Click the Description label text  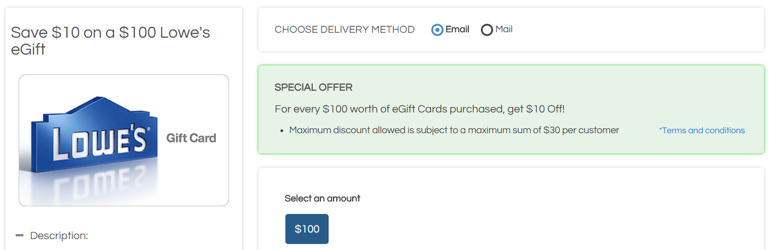tap(59, 236)
